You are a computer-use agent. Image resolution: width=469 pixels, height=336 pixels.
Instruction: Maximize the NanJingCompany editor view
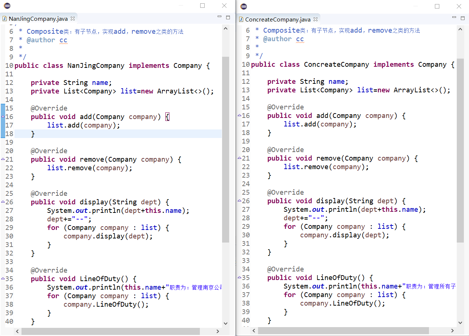228,17
